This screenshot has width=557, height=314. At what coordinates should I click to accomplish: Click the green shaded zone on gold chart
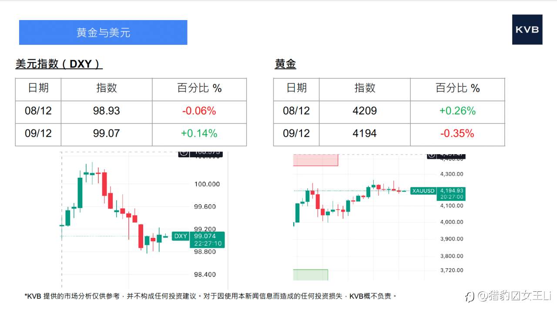click(310, 275)
